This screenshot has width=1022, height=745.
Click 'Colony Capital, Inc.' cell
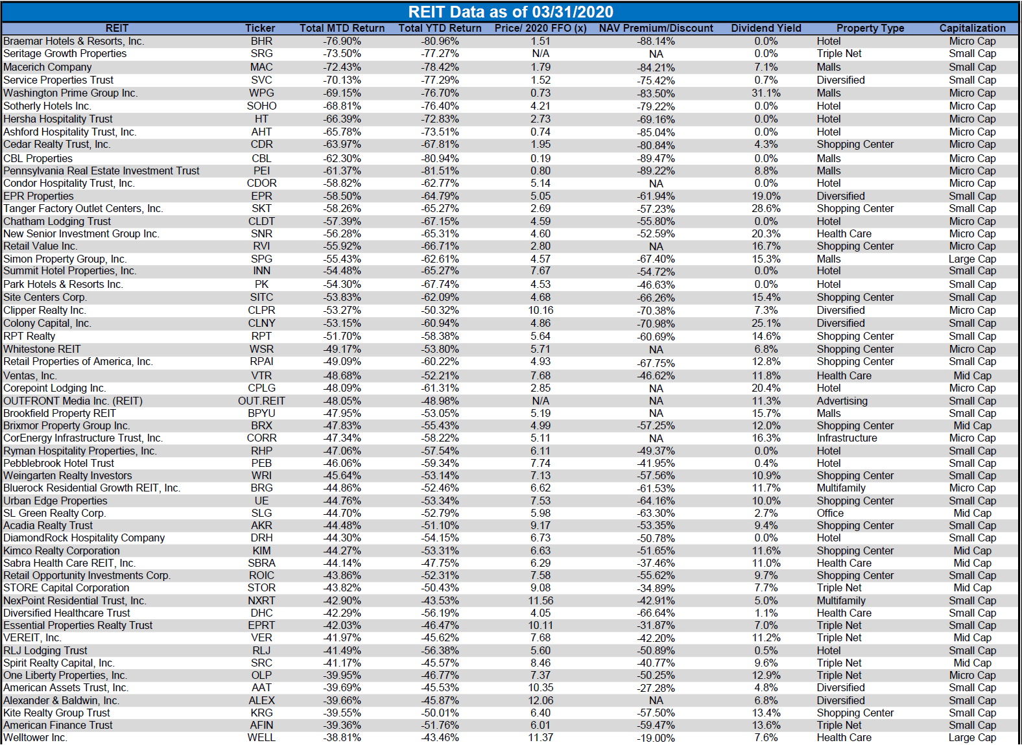click(x=47, y=324)
